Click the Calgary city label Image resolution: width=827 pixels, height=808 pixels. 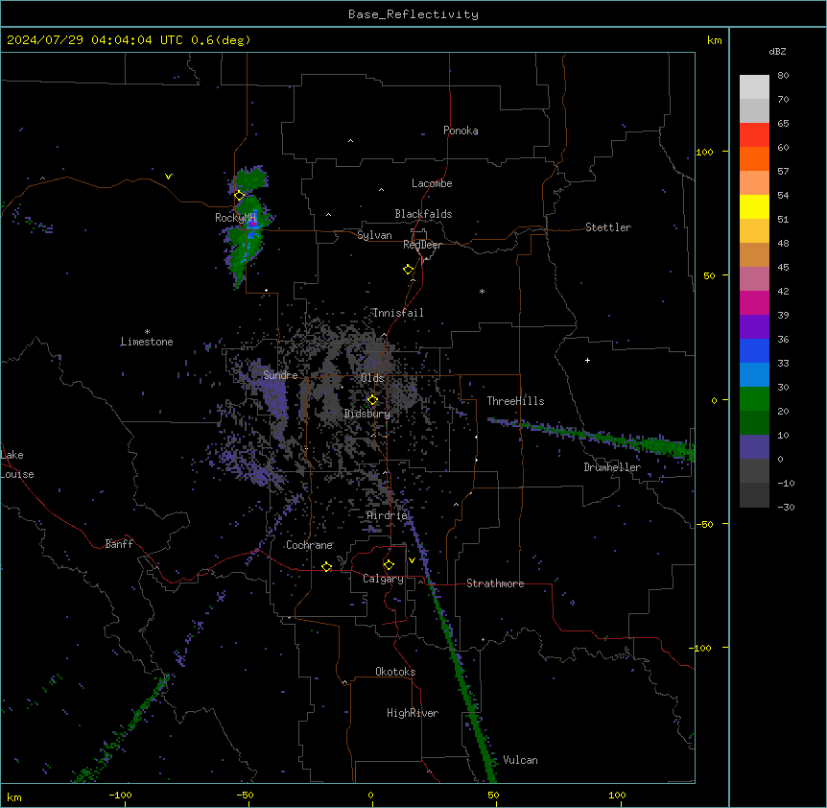click(383, 579)
